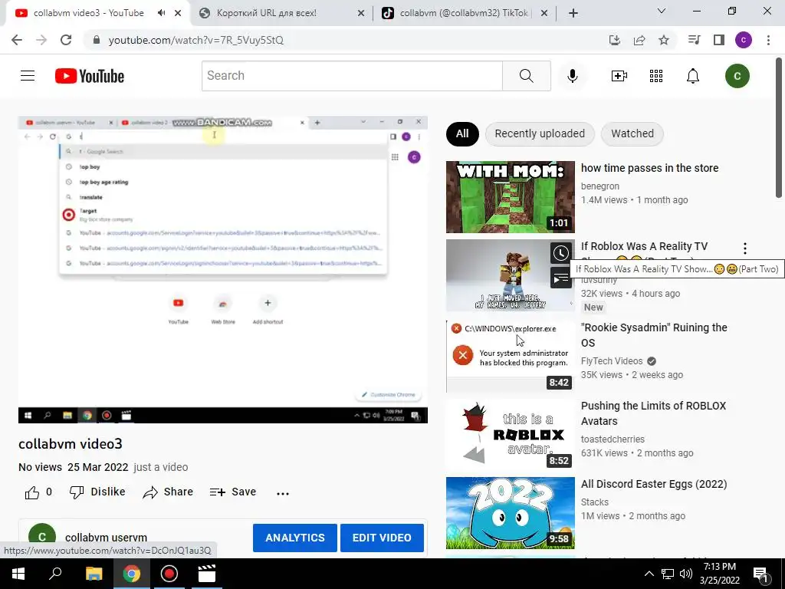Open File Explorer from the taskbar
Screen dimensions: 785x589
pyautogui.click(x=94, y=574)
